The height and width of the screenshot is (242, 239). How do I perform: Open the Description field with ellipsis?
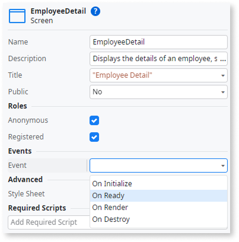pos(158,59)
